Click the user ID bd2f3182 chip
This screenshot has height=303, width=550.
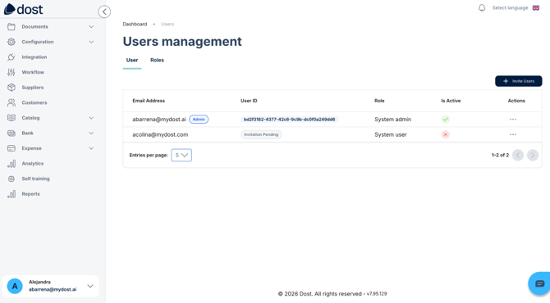click(x=290, y=120)
